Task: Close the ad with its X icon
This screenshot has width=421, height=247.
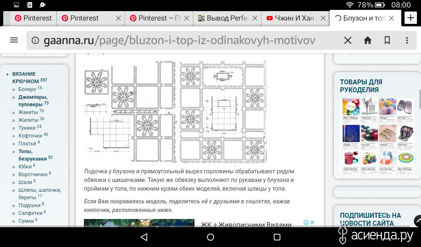Action: (x=312, y=223)
